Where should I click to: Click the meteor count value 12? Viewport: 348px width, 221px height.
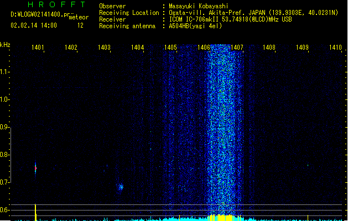(x=80, y=25)
